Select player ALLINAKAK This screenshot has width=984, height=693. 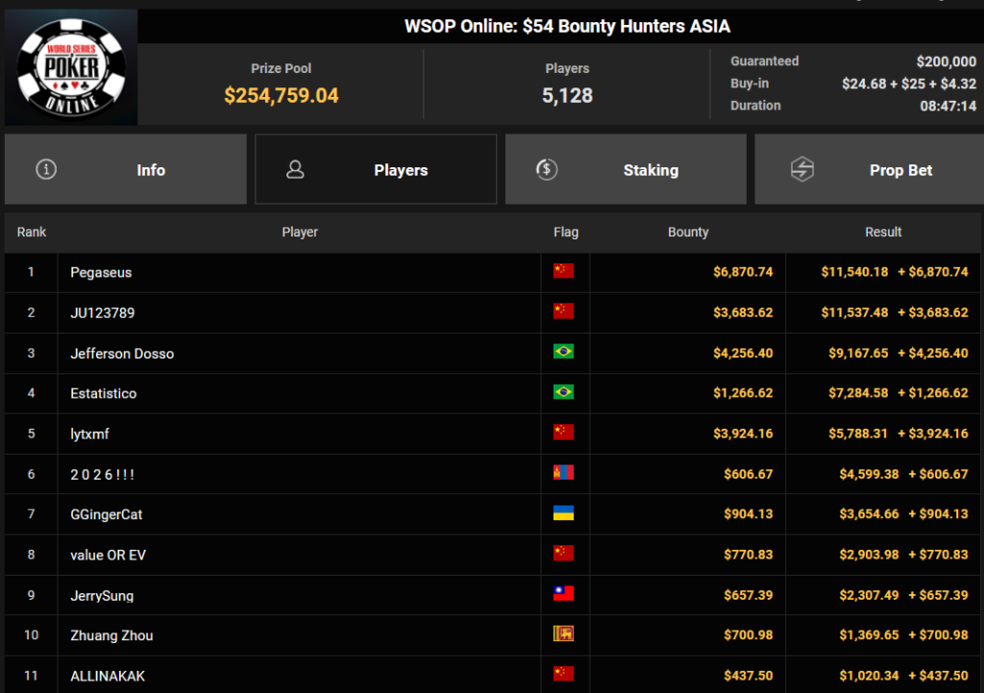[x=108, y=676]
